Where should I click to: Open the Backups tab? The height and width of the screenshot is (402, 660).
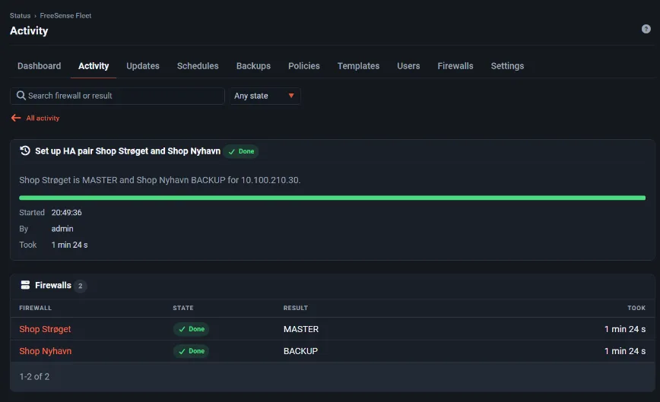point(253,66)
